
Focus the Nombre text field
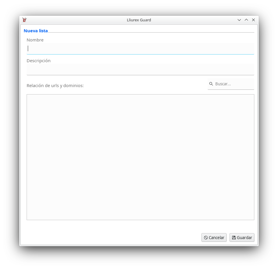pos(140,49)
